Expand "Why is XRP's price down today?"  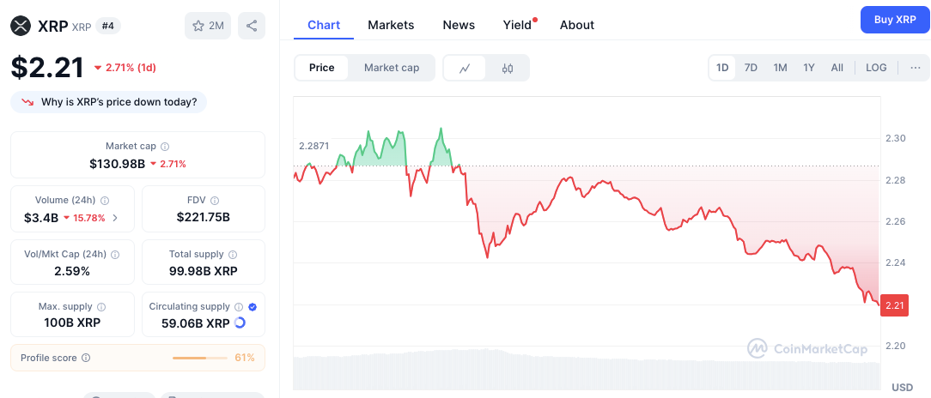pyautogui.click(x=109, y=102)
